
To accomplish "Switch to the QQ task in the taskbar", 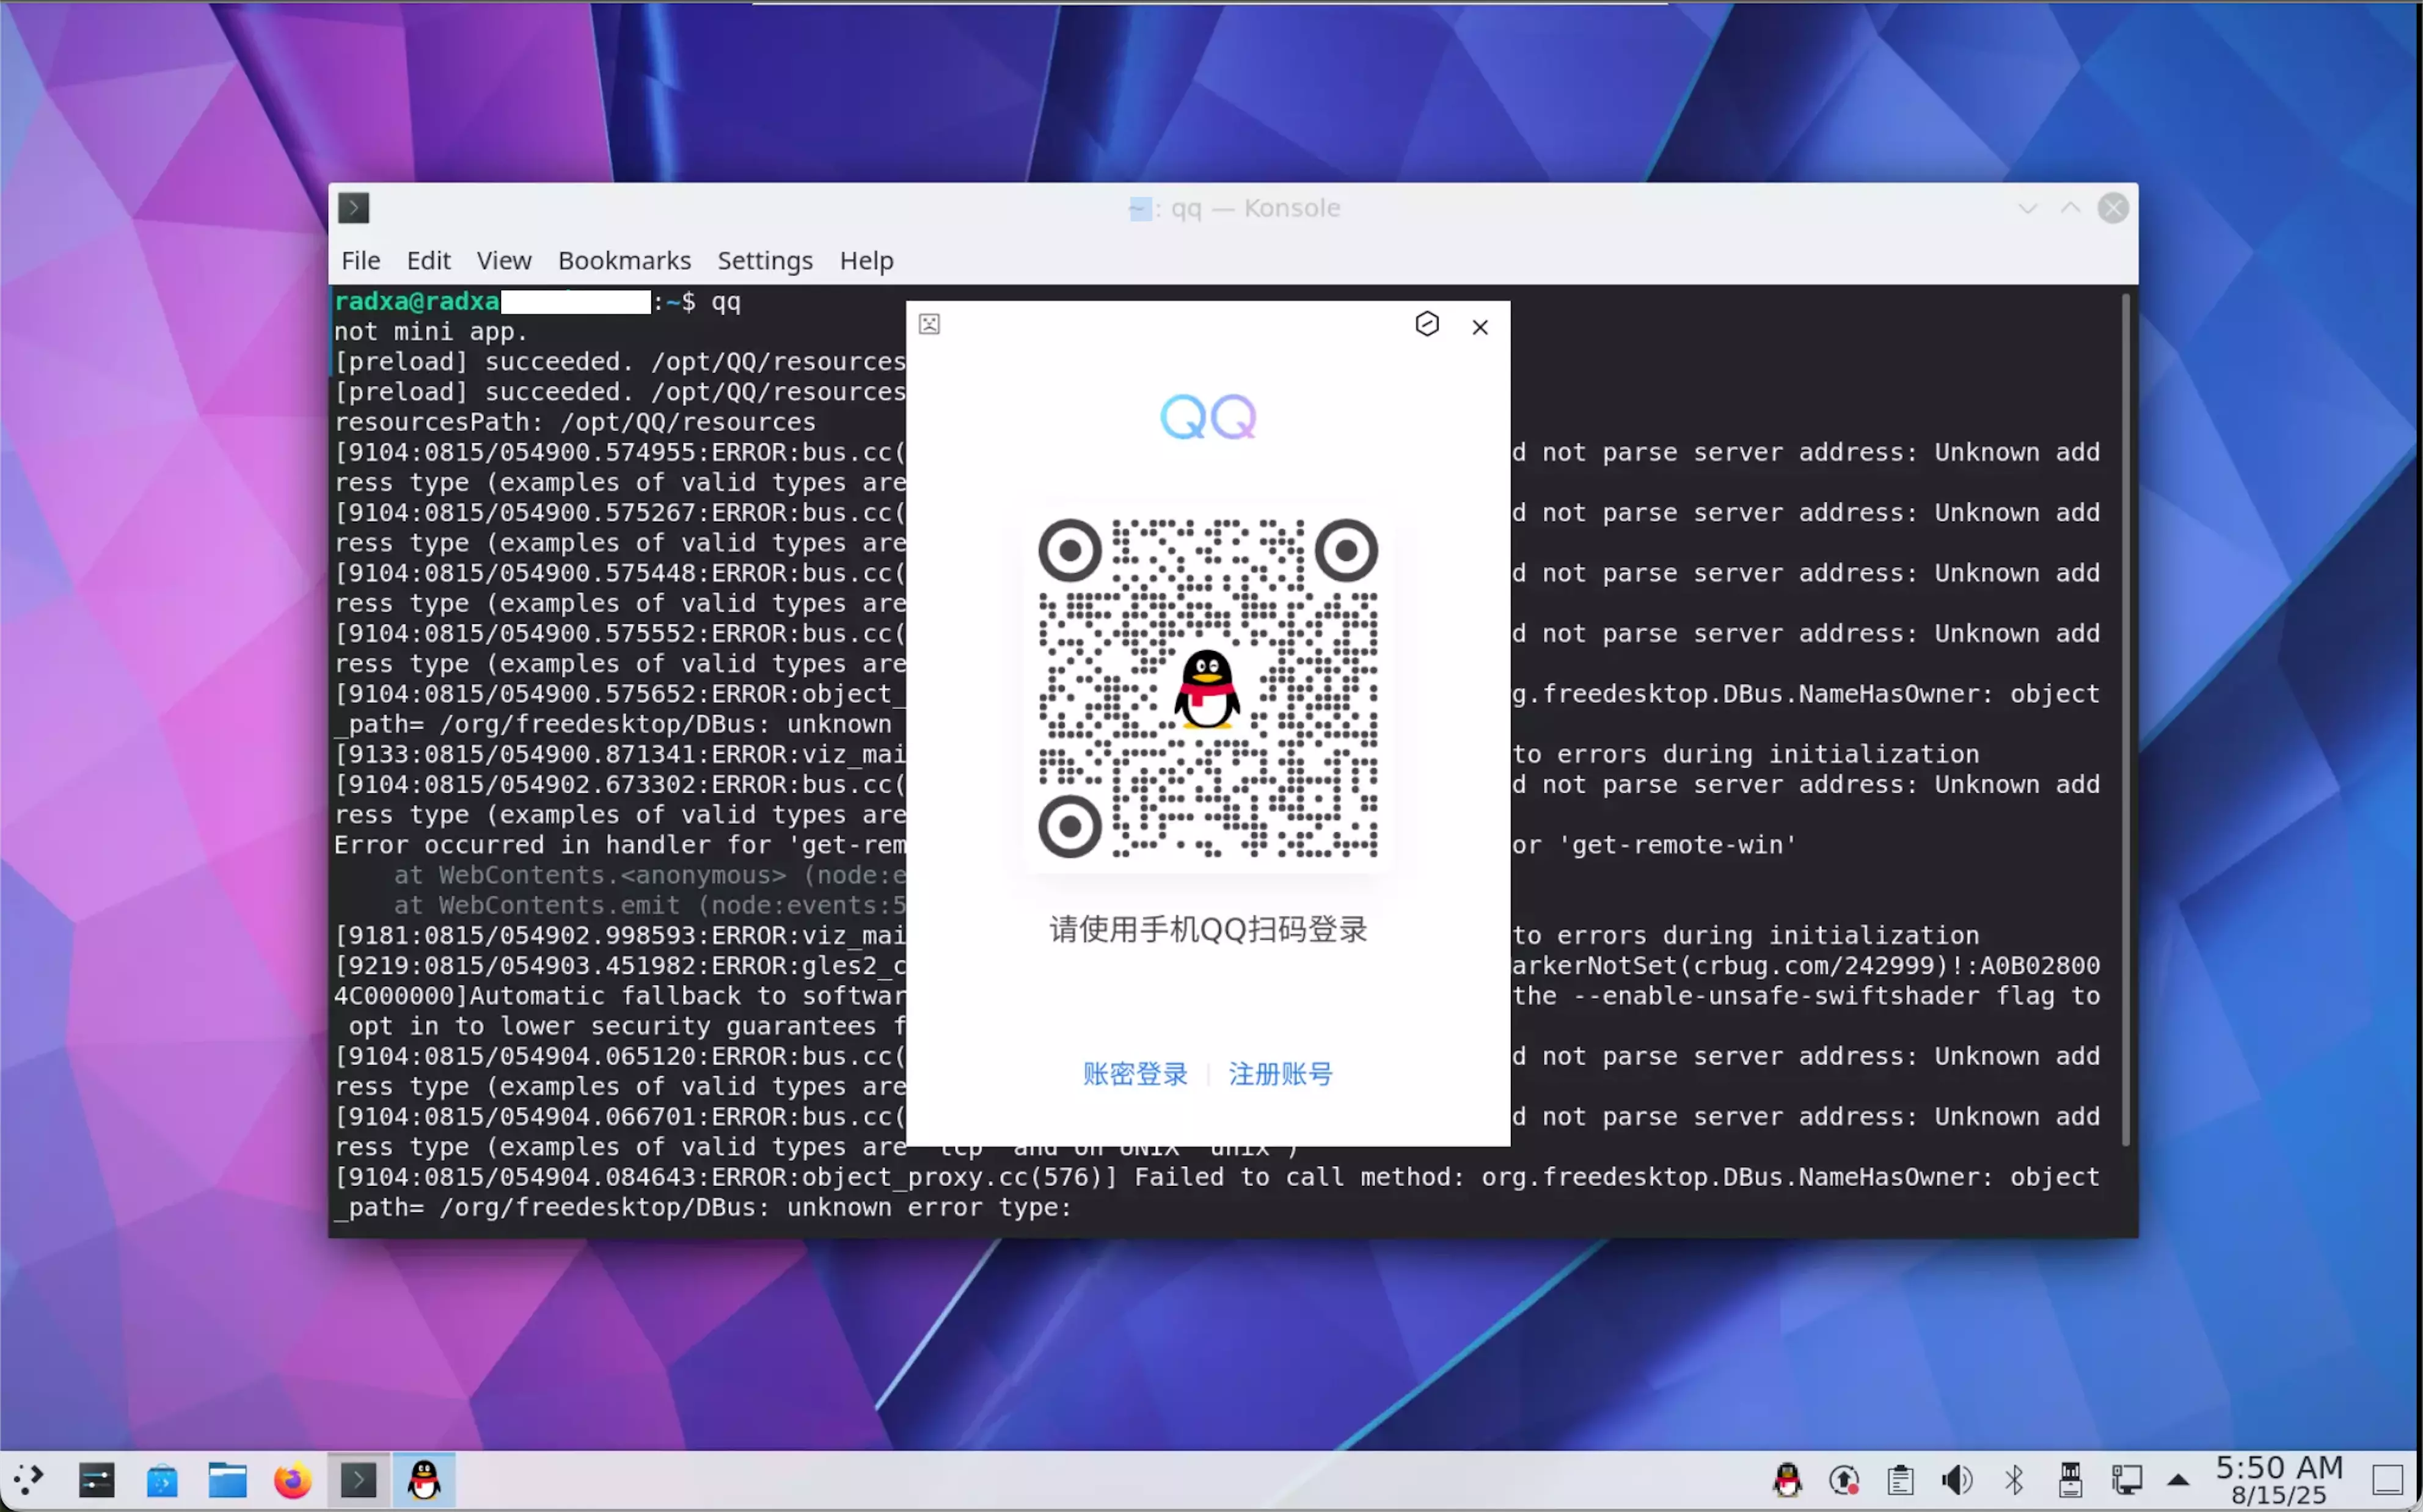I will click(423, 1480).
